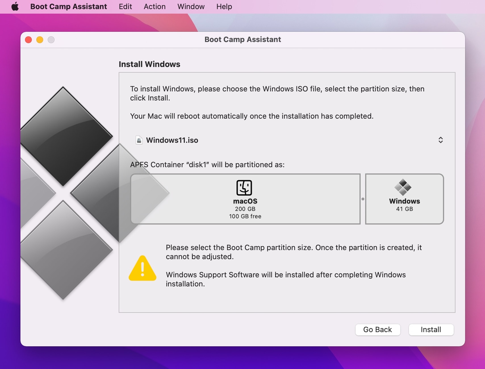Viewport: 485px width, 369px height.
Task: Click the yellow minimize window button
Action: [x=39, y=40]
